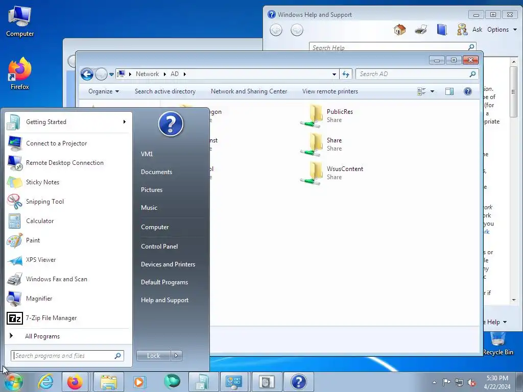Click Network in the address breadcrumb

(147, 74)
